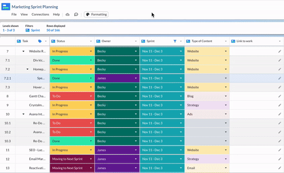Collapse the Homep... row 7.2 subtasks

(x=27, y=69)
